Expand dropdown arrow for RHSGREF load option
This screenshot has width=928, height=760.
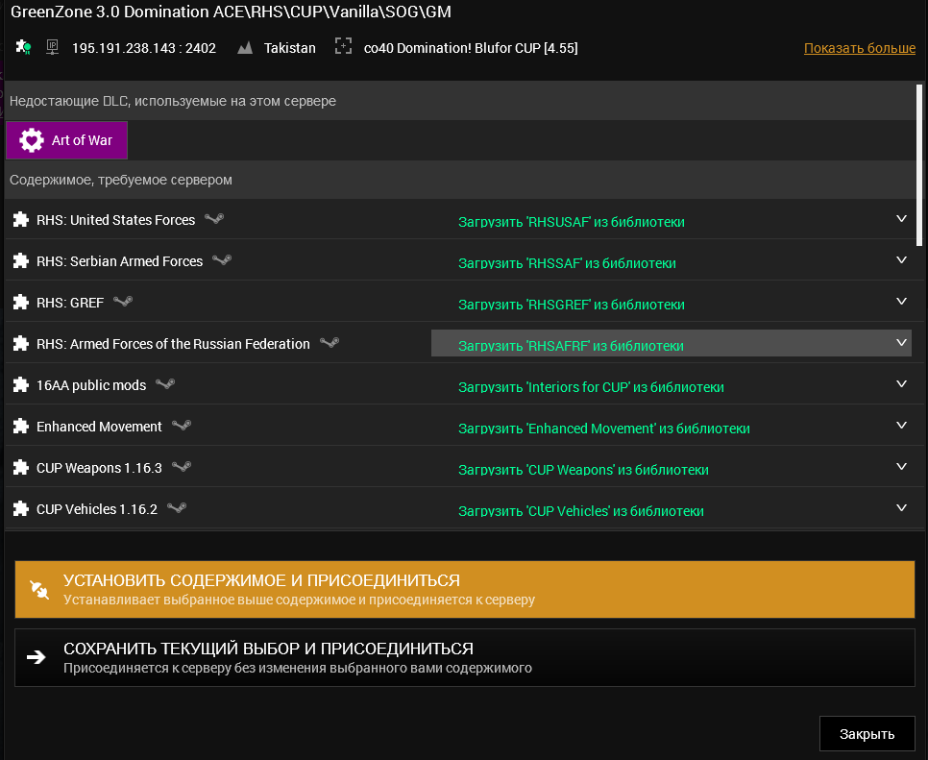point(901,302)
